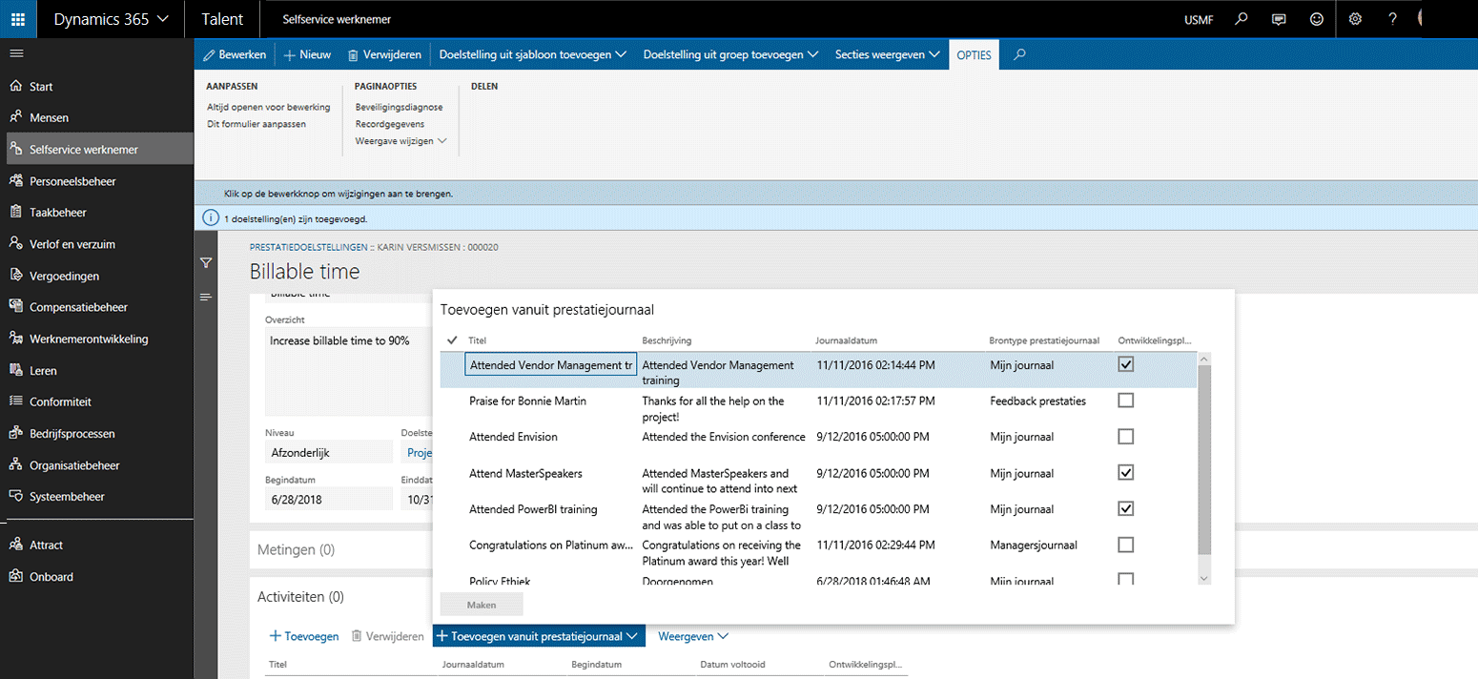Collapse the Activiteiten (0) section
Image resolution: width=1478 pixels, height=679 pixels.
tap(300, 597)
